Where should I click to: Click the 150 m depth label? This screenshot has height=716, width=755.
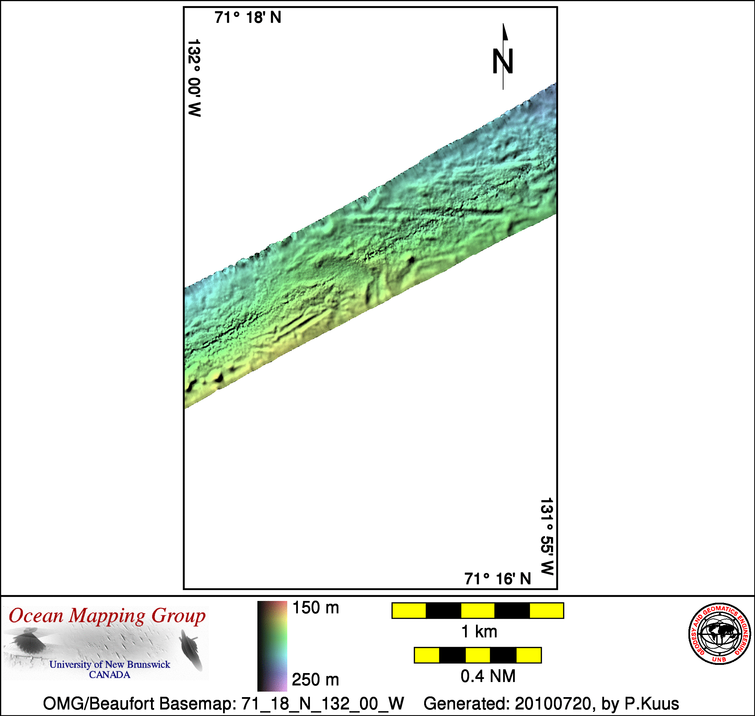[315, 607]
